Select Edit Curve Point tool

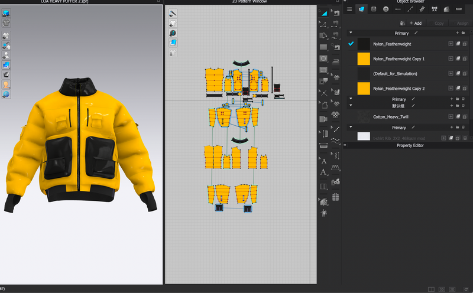[x=323, y=24]
